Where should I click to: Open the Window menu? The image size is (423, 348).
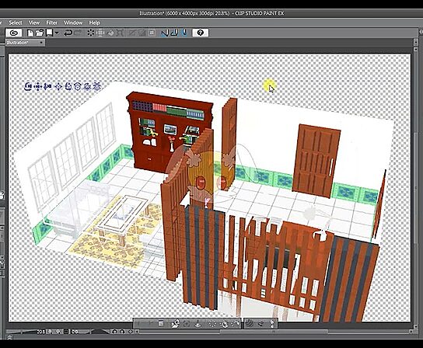(x=73, y=23)
